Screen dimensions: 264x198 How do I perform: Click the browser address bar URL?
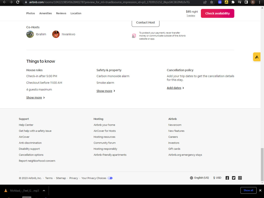tap(109, 2)
